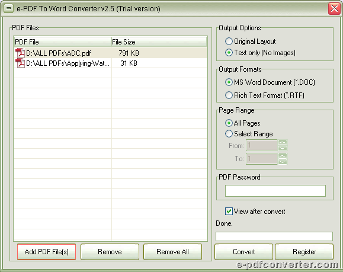The width and height of the screenshot is (343, 272).
Task: Select Text only (No Images) option
Action: (x=229, y=53)
